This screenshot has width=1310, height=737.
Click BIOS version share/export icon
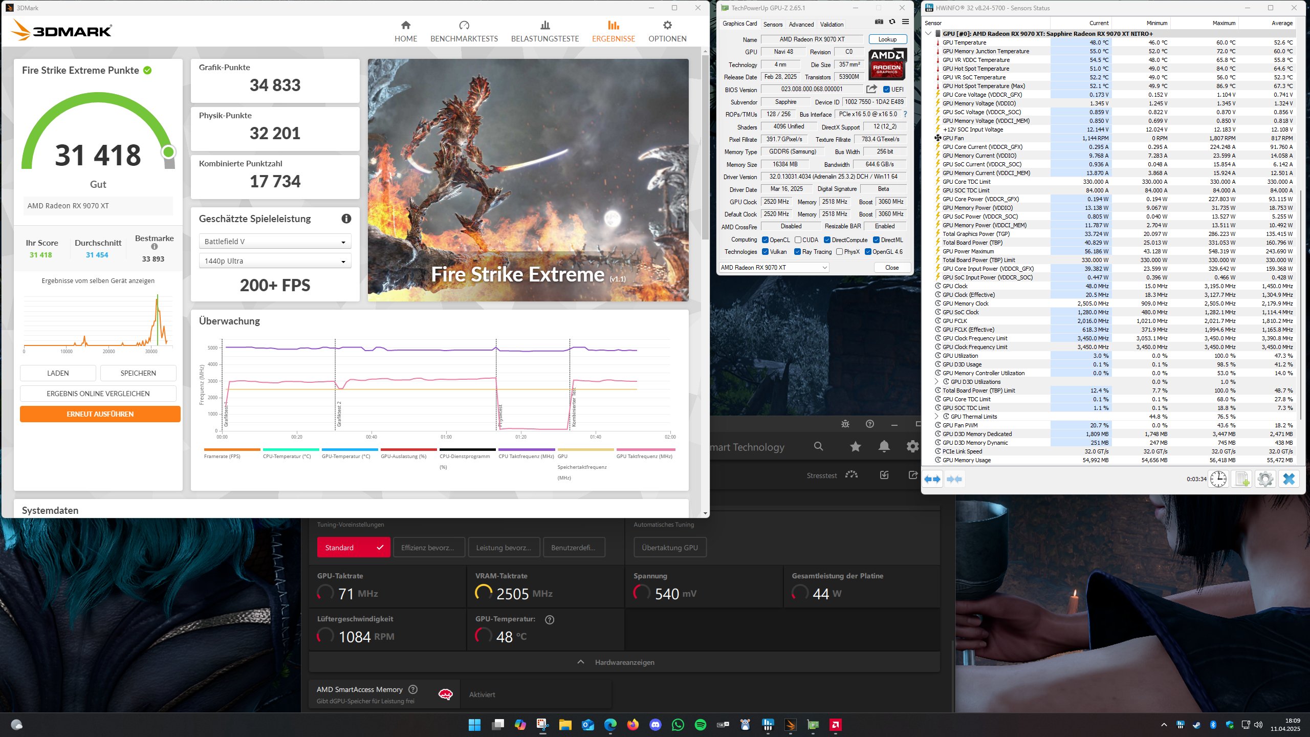(871, 89)
